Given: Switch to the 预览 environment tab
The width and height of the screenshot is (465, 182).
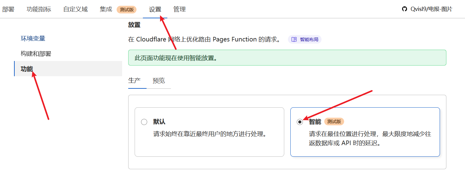Looking at the screenshot, I should point(159,80).
